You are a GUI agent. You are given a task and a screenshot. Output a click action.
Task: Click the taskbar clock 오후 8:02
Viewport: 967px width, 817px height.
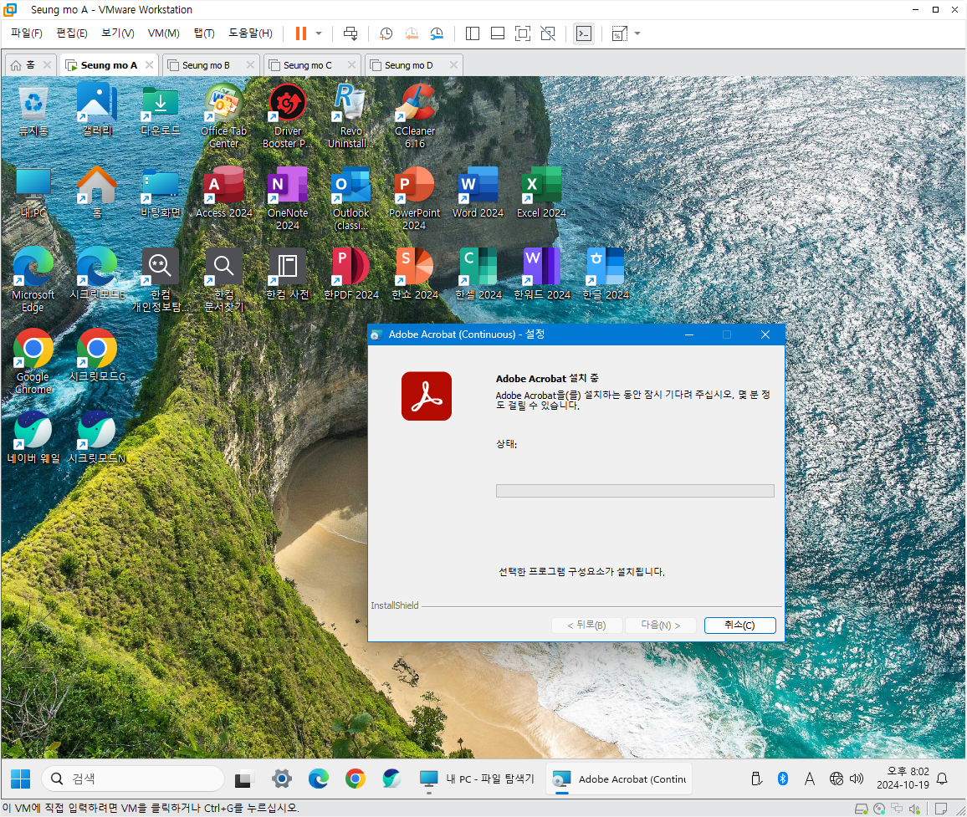(903, 779)
